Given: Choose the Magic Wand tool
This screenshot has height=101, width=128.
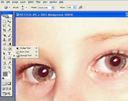Looking at the screenshot, I should tap(9, 26).
